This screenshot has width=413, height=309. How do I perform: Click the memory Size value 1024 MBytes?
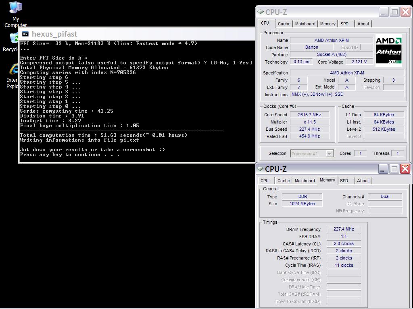302,204
